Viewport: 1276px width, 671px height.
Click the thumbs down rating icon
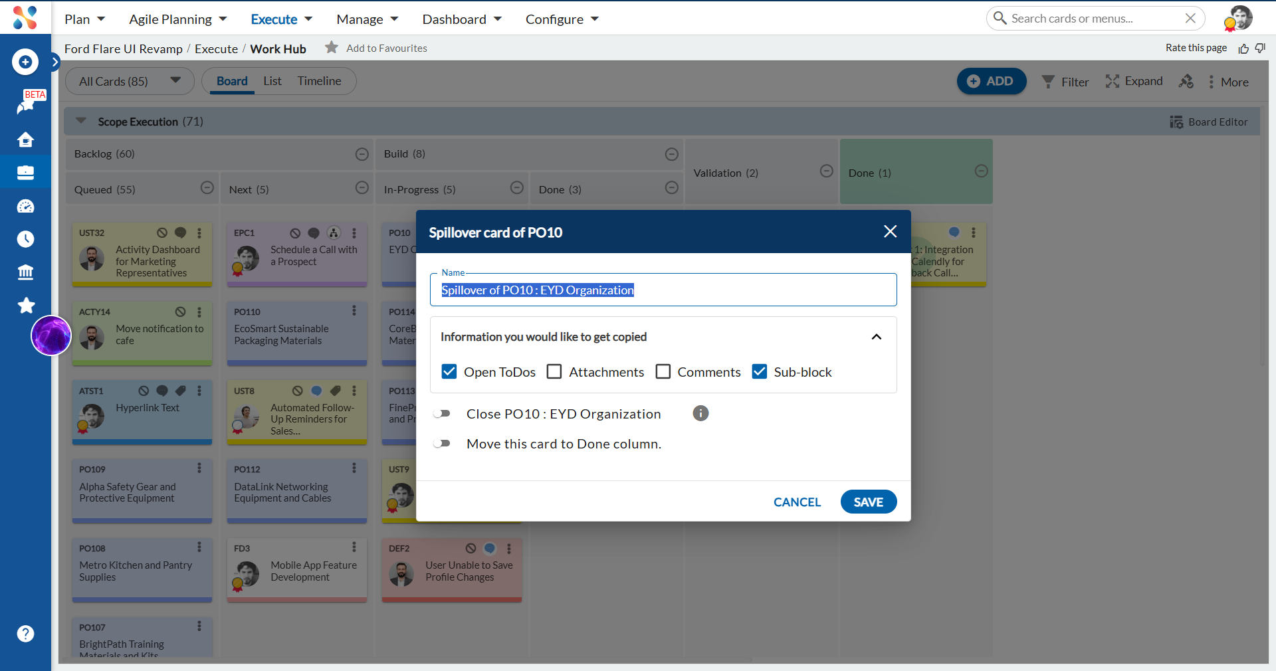[x=1260, y=48]
